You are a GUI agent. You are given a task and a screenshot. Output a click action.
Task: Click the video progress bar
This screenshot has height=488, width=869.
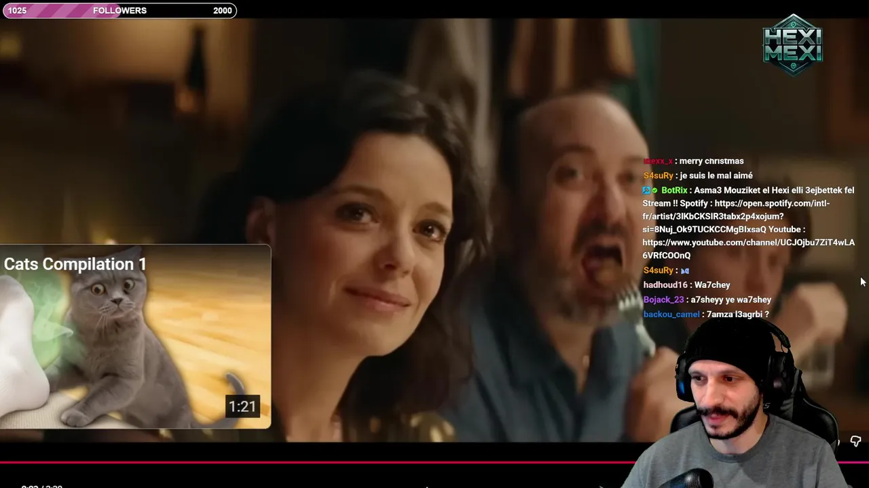[x=434, y=463]
